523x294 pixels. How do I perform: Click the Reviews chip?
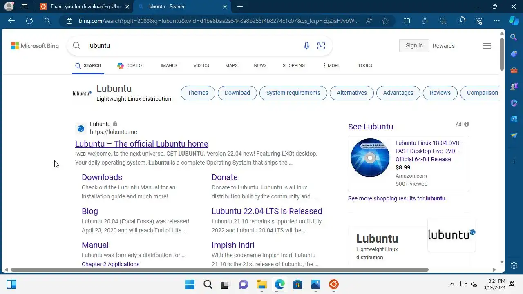(440, 93)
